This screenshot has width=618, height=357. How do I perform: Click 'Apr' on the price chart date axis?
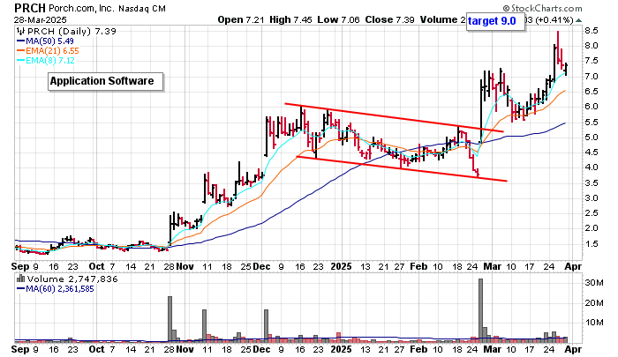tap(573, 266)
